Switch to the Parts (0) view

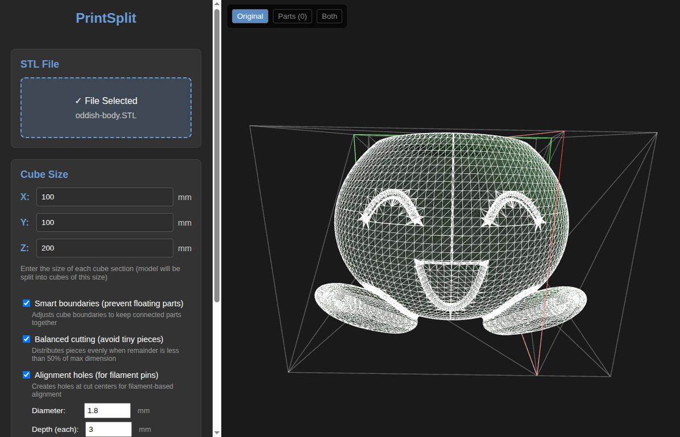pos(292,16)
